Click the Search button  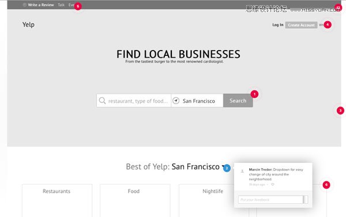[x=238, y=101]
